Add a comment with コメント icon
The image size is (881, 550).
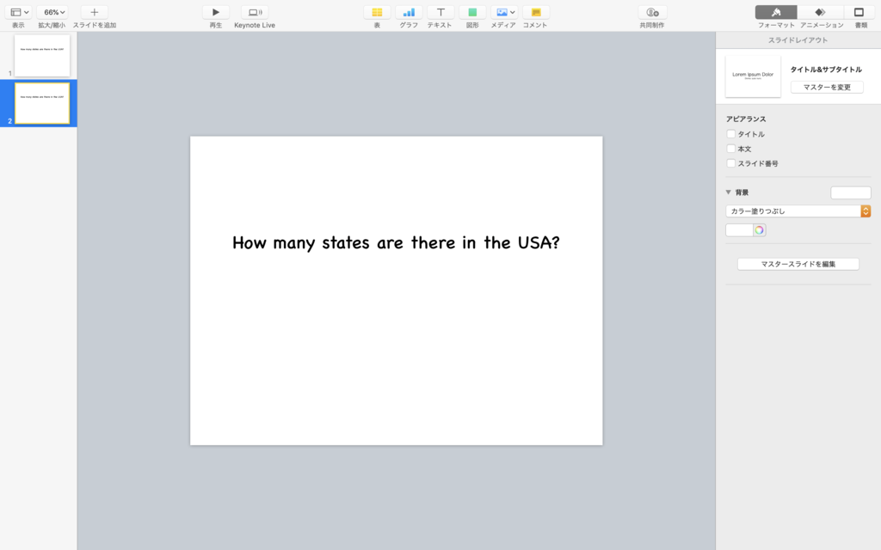pos(535,12)
